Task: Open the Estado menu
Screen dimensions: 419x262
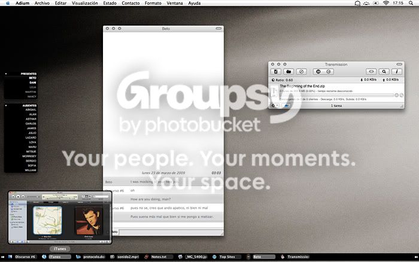Action: (110, 3)
